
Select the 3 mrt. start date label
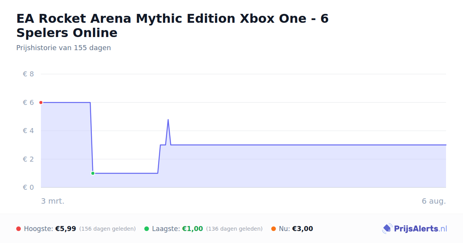53,201
